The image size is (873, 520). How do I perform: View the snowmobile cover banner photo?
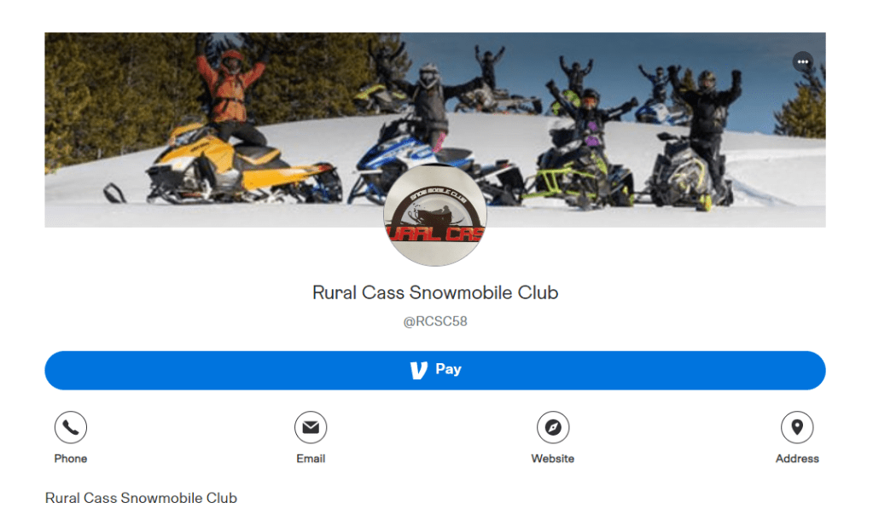point(435,130)
